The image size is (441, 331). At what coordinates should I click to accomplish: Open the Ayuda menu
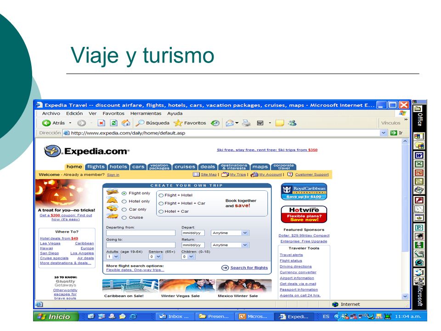(x=175, y=114)
